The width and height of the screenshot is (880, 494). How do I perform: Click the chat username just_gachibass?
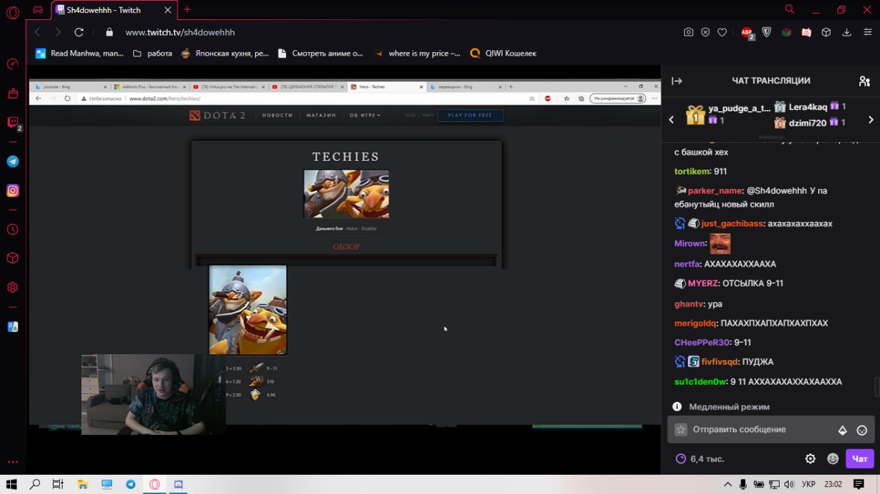pos(731,223)
